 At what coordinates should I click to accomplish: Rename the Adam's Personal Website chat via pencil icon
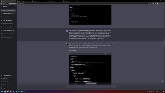[14, 10]
